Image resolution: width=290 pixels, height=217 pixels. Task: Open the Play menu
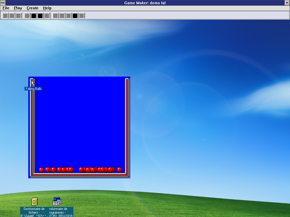[18, 8]
